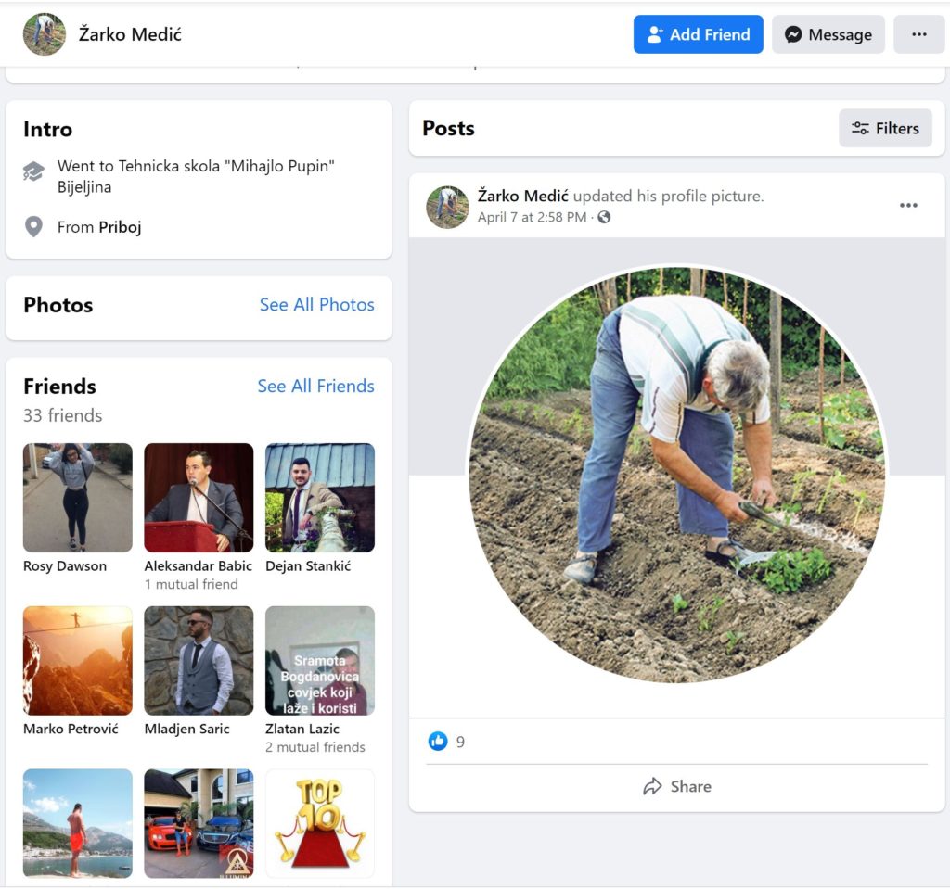
Task: Open Zlatan Lazic's friend thumbnail
Action: (320, 661)
